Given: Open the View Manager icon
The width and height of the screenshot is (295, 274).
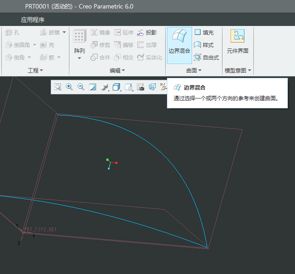Looking at the screenshot, I should tap(128, 87).
